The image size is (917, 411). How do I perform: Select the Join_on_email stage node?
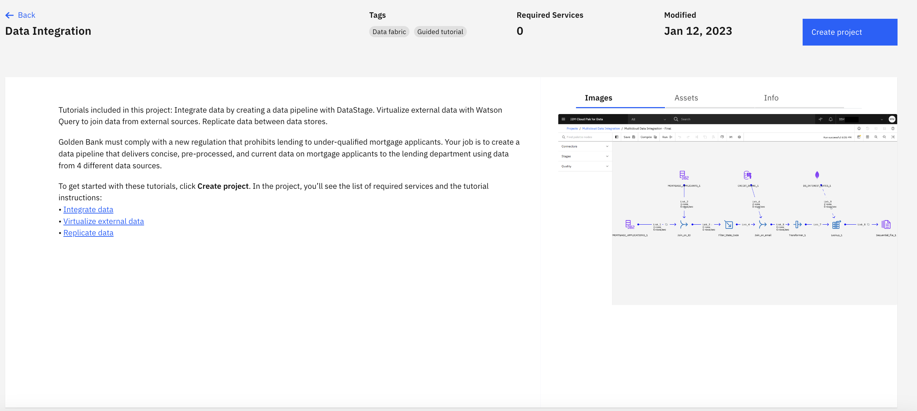[x=763, y=224]
